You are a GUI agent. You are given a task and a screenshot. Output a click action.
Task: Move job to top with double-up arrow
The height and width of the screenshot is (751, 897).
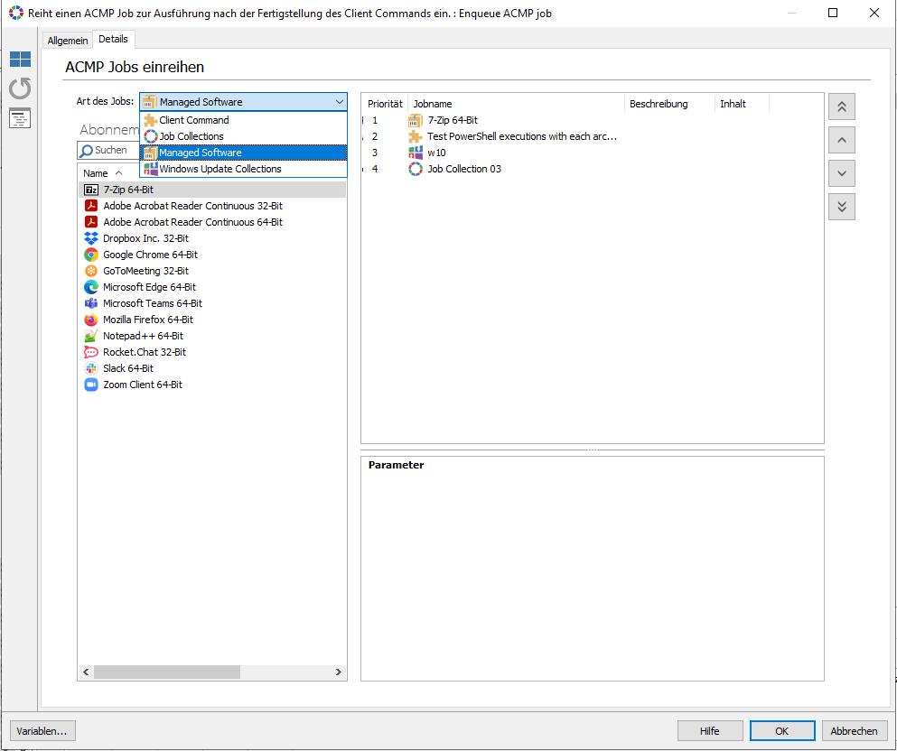point(841,107)
